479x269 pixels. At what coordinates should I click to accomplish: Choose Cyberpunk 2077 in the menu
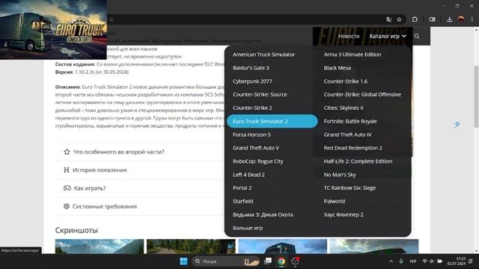pos(252,81)
